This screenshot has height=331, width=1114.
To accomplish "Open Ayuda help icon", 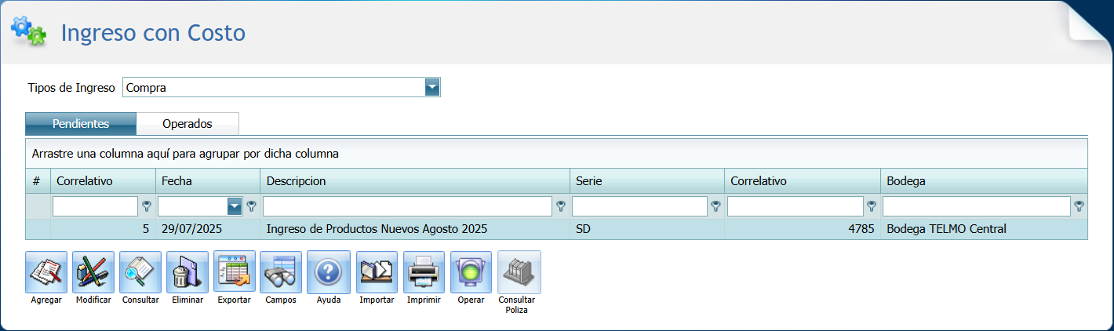I will click(x=328, y=272).
